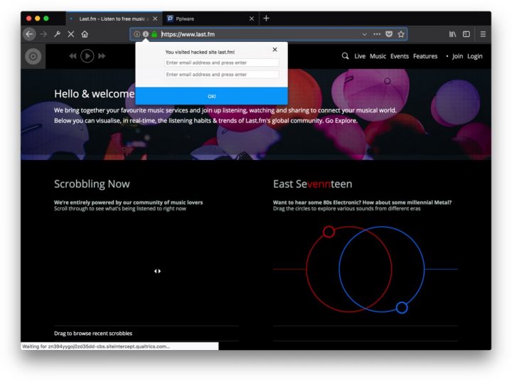Click the first email address field in popup
This screenshot has height=382, width=512.
pyautogui.click(x=222, y=63)
